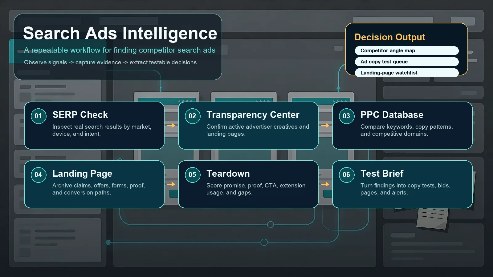Enable the Ad copy test queue item
The image size is (493, 277).
407,62
